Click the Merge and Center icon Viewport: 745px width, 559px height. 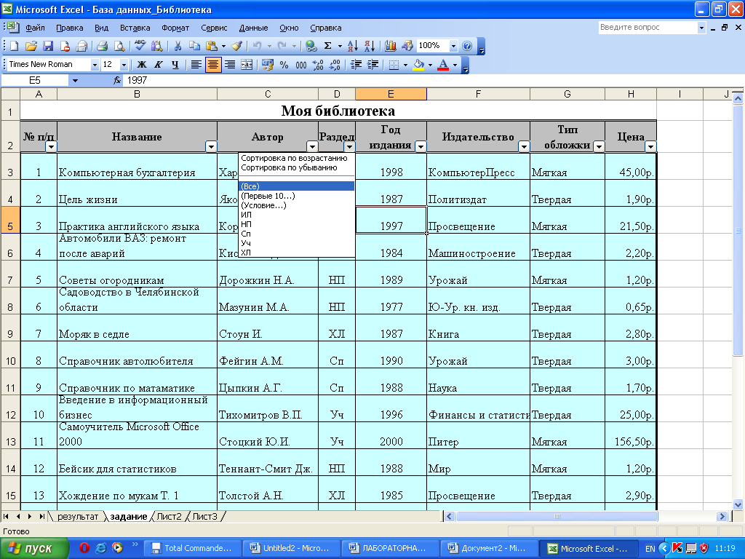pyautogui.click(x=247, y=65)
